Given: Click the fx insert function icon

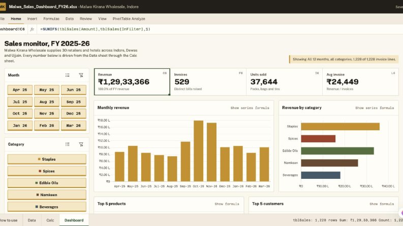Looking at the screenshot, I should (x=32, y=29).
